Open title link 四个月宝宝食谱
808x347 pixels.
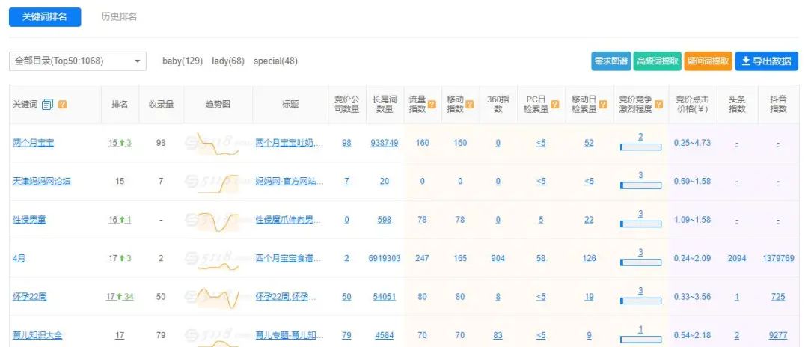(290, 259)
